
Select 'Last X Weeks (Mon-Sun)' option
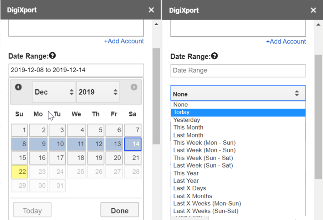pyautogui.click(x=238, y=204)
